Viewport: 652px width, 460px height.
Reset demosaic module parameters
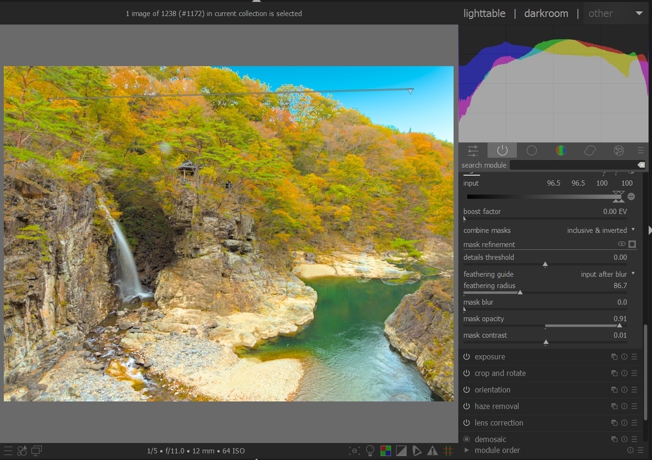click(x=624, y=439)
